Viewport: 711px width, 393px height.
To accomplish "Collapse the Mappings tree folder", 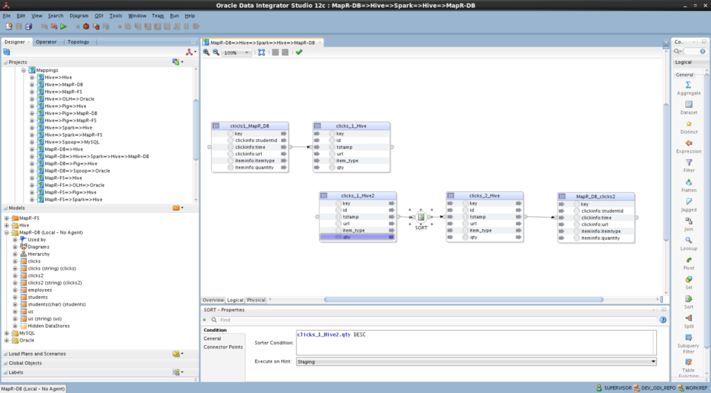I will (x=24, y=70).
